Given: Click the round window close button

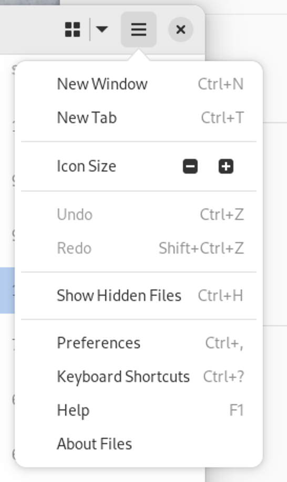Looking at the screenshot, I should (x=181, y=29).
